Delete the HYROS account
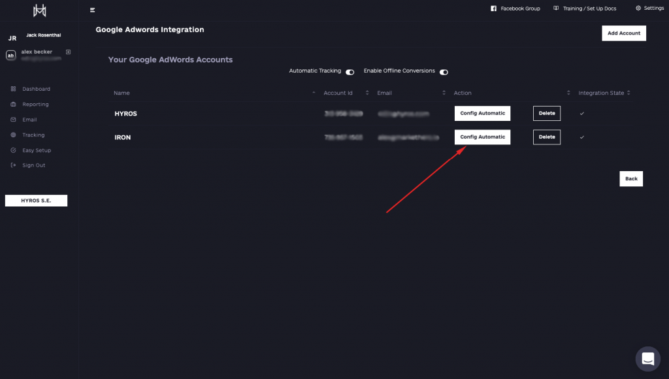The height and width of the screenshot is (379, 669). tap(547, 114)
